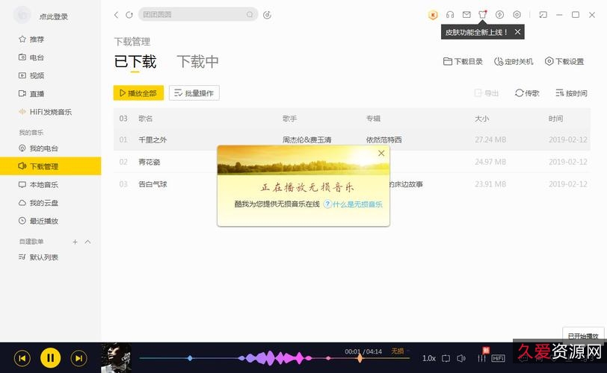Screen dimensions: 607x373
Task: Sort by 大小 column header
Action: coord(481,119)
